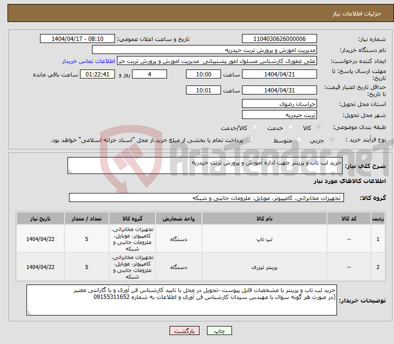
Task: Click the goods group field تجهیزات مخابراتی
Action: tap(206, 197)
